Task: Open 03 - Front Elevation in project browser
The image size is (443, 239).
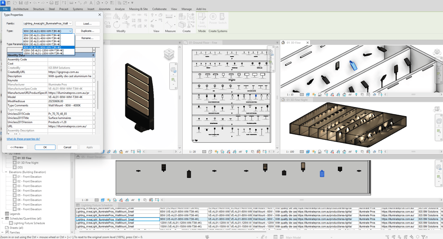Action: [29, 186]
